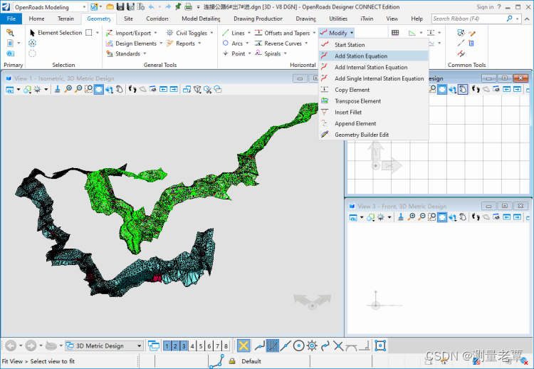Viewport: 534px width, 369px height.
Task: Collapse the Modify dropdown button
Action: 337,33
